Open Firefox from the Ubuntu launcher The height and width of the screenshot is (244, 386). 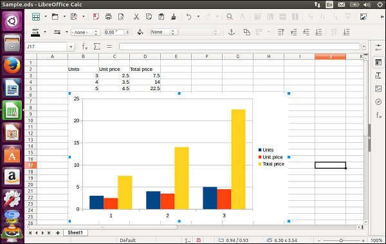[12, 66]
